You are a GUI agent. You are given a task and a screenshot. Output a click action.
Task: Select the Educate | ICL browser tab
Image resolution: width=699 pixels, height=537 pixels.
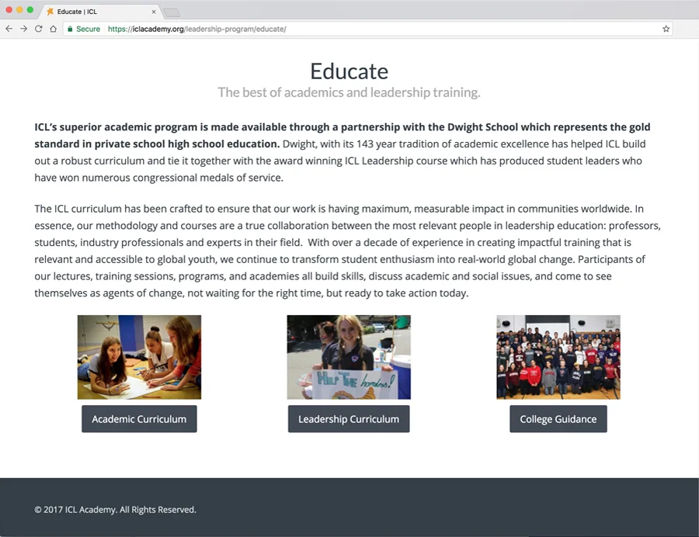pos(101,12)
